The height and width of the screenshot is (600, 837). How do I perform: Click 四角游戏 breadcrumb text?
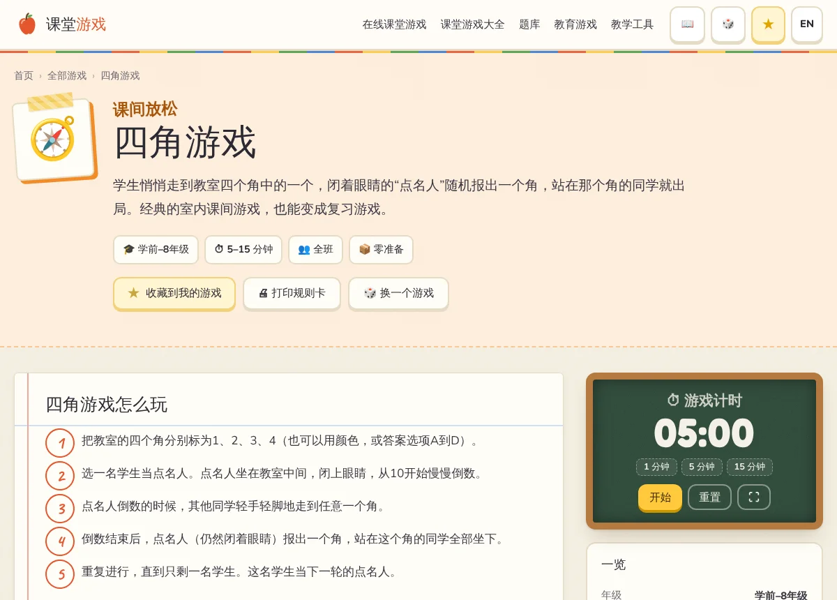tap(120, 75)
